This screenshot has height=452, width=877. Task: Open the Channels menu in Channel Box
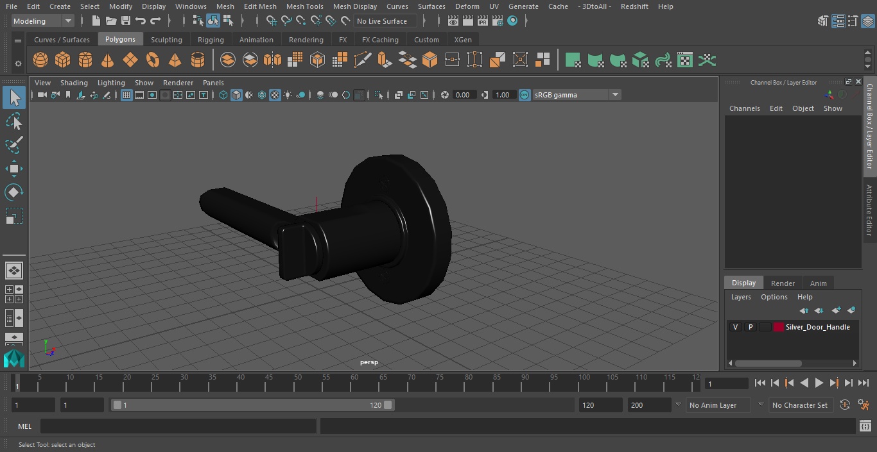point(744,108)
